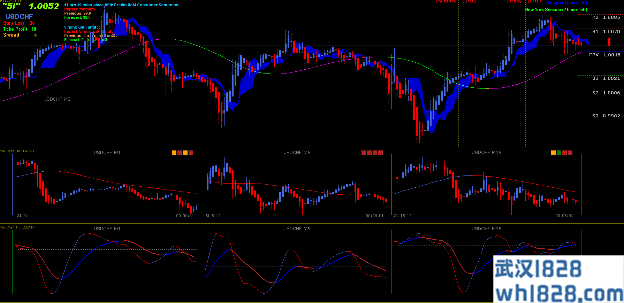Image resolution: width=624 pixels, height=303 pixels.
Task: Select the current price 1.0052 readout
Action: (x=44, y=6)
